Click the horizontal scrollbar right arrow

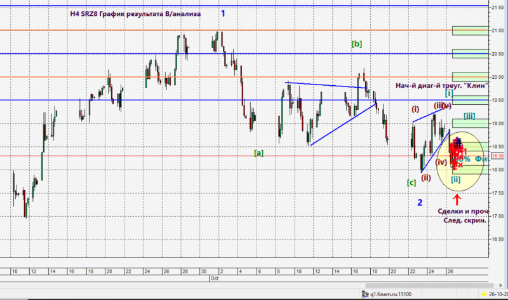pos(500,285)
